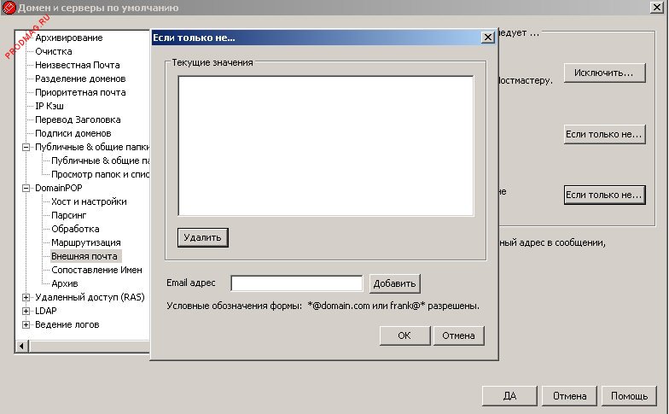Click the app icon in the title bar
This screenshot has width=669, height=414.
point(9,9)
